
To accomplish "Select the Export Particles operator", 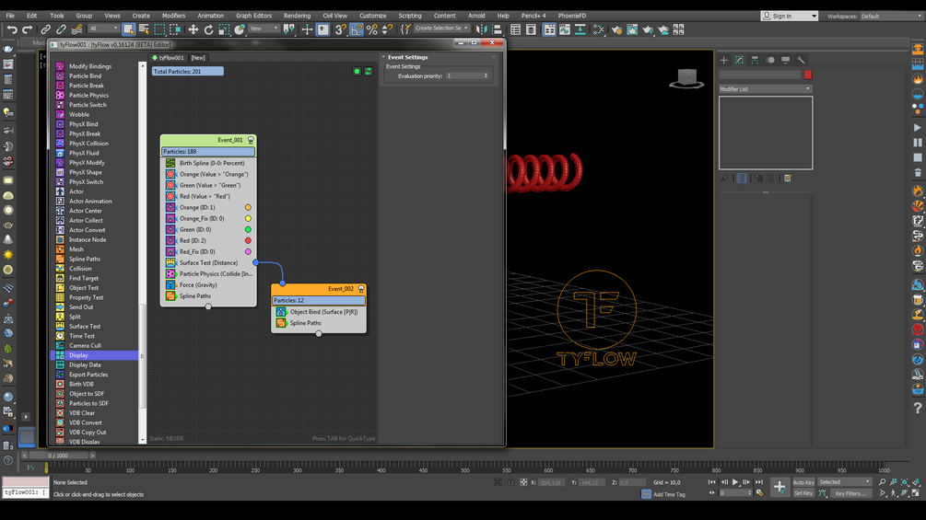I will 88,375.
